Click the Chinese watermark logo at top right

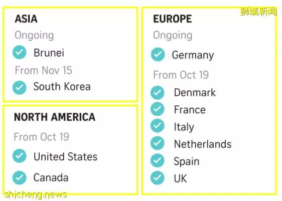[258, 12]
